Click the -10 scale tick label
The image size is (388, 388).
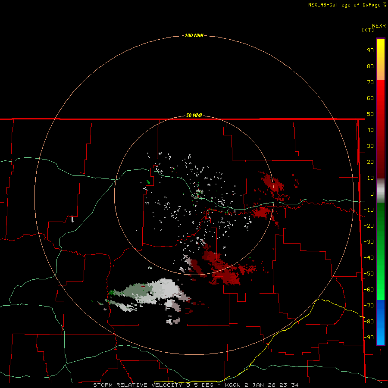(x=369, y=210)
